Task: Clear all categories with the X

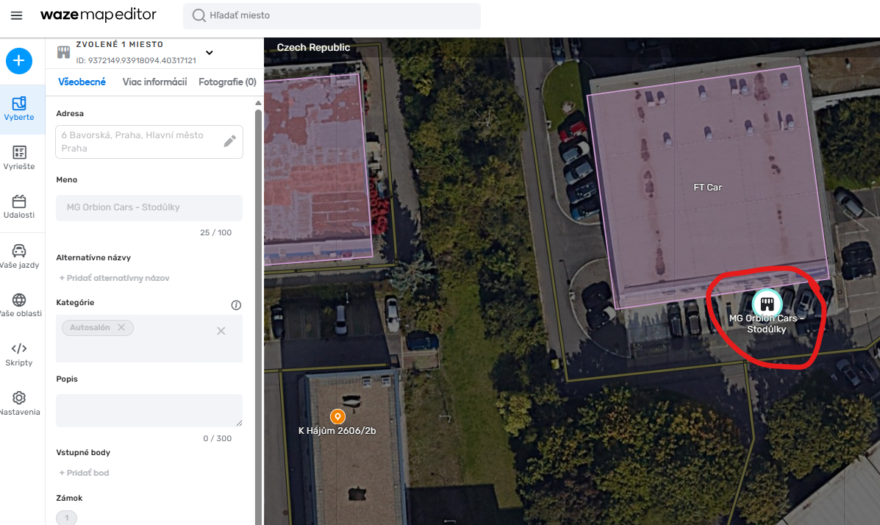Action: pos(221,331)
